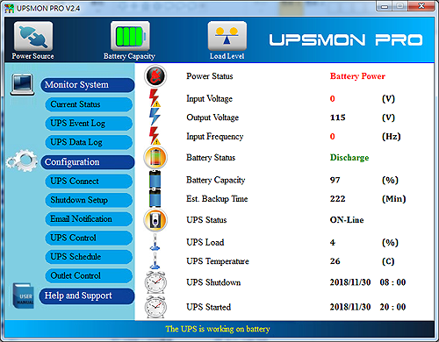Click the UPS Shutdown alarm clock icon
The height and width of the screenshot is (342, 439).
point(155,282)
